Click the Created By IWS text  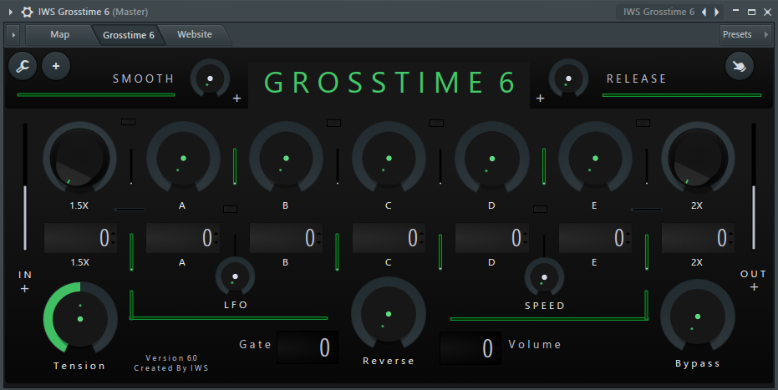pos(171,368)
